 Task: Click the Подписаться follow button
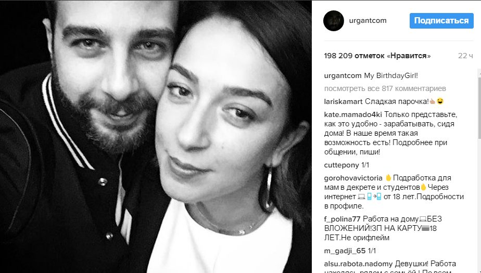pos(441,21)
